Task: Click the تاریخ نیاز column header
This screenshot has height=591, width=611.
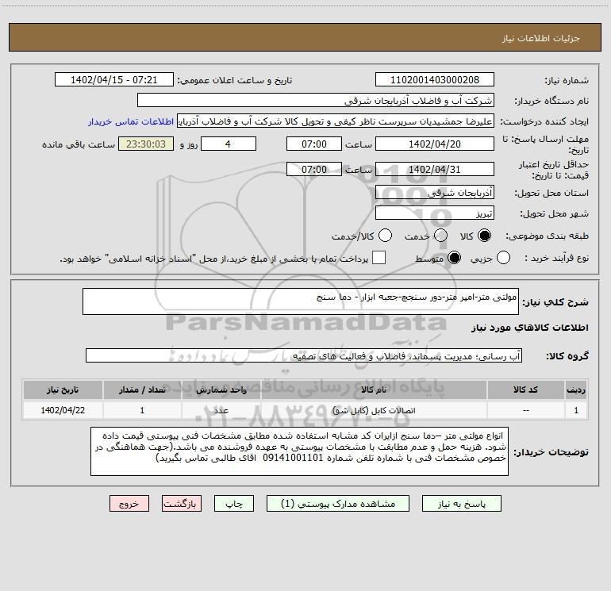Action: pyautogui.click(x=63, y=390)
